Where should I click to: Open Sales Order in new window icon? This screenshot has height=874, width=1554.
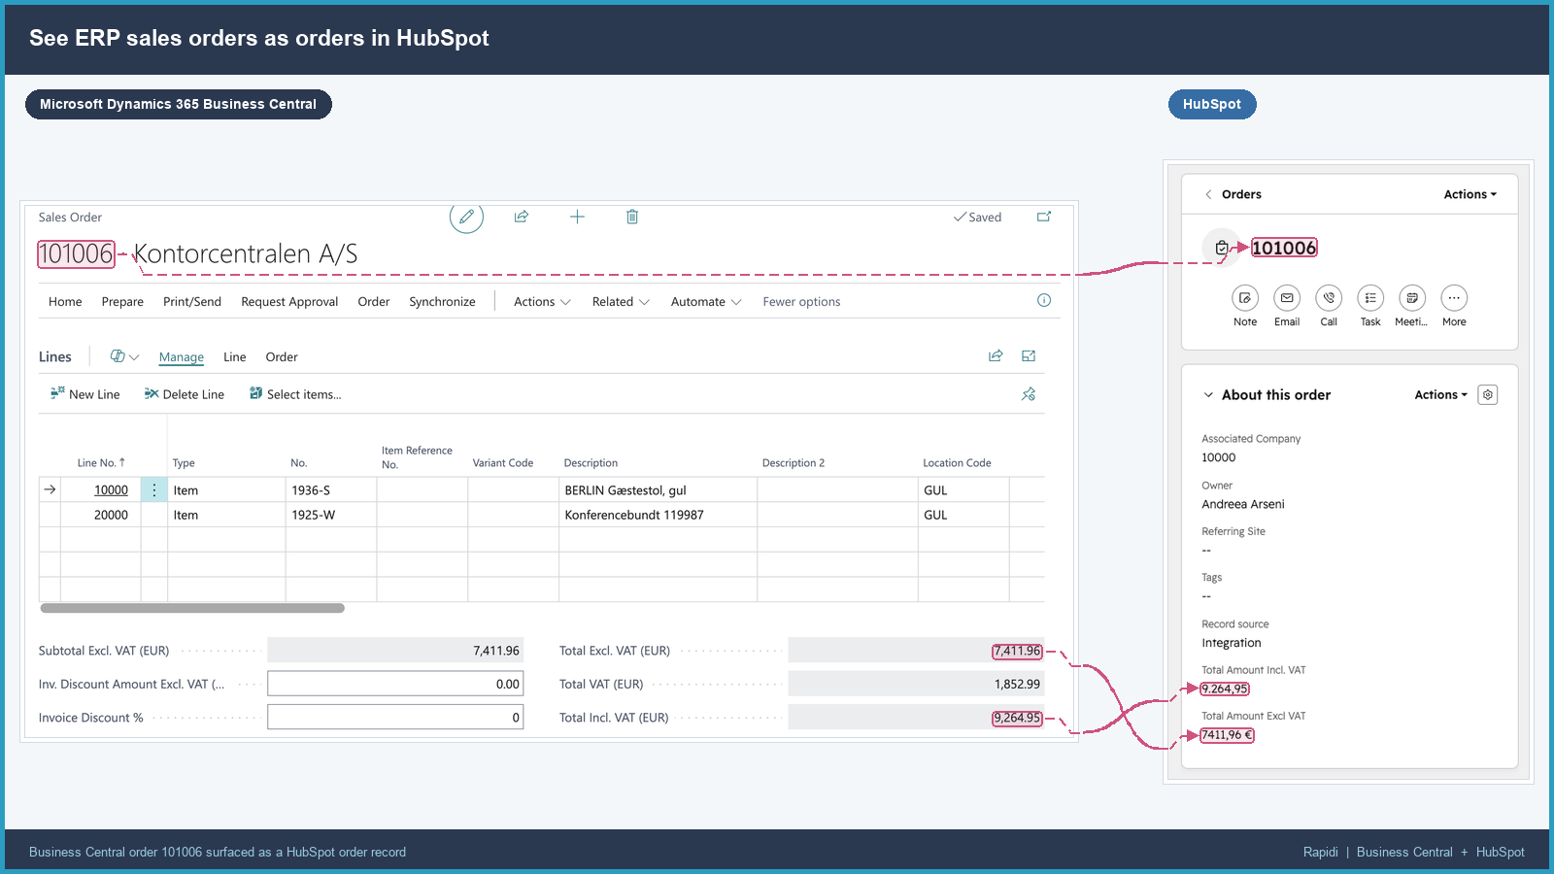pyautogui.click(x=1044, y=217)
